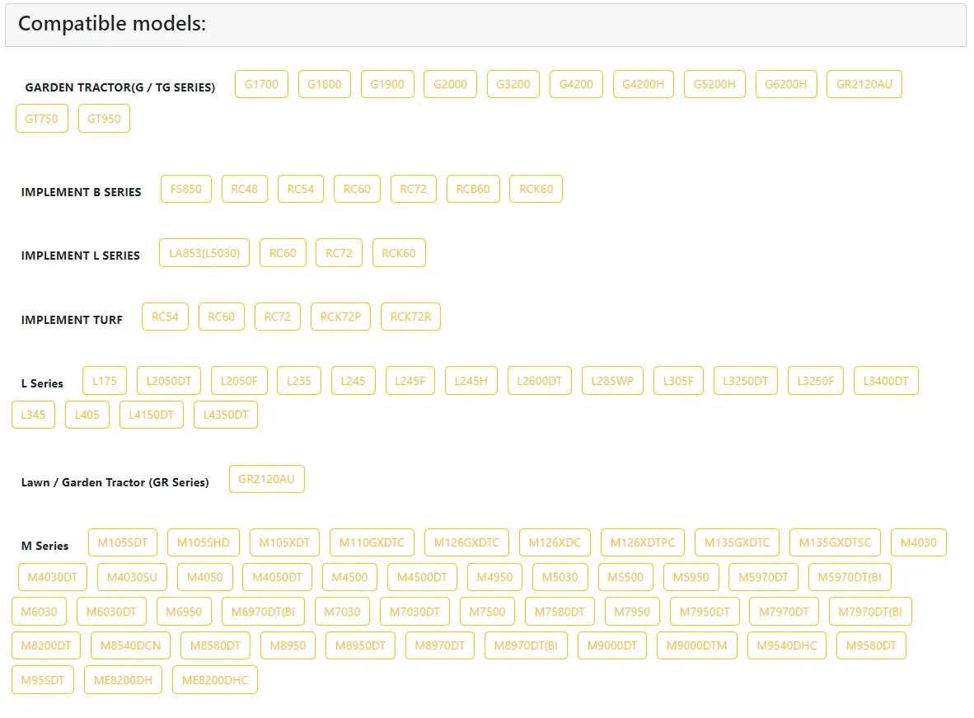Screen dimensions: 974x718
Task: Choose the ME8200DH model tag
Action: coord(123,680)
